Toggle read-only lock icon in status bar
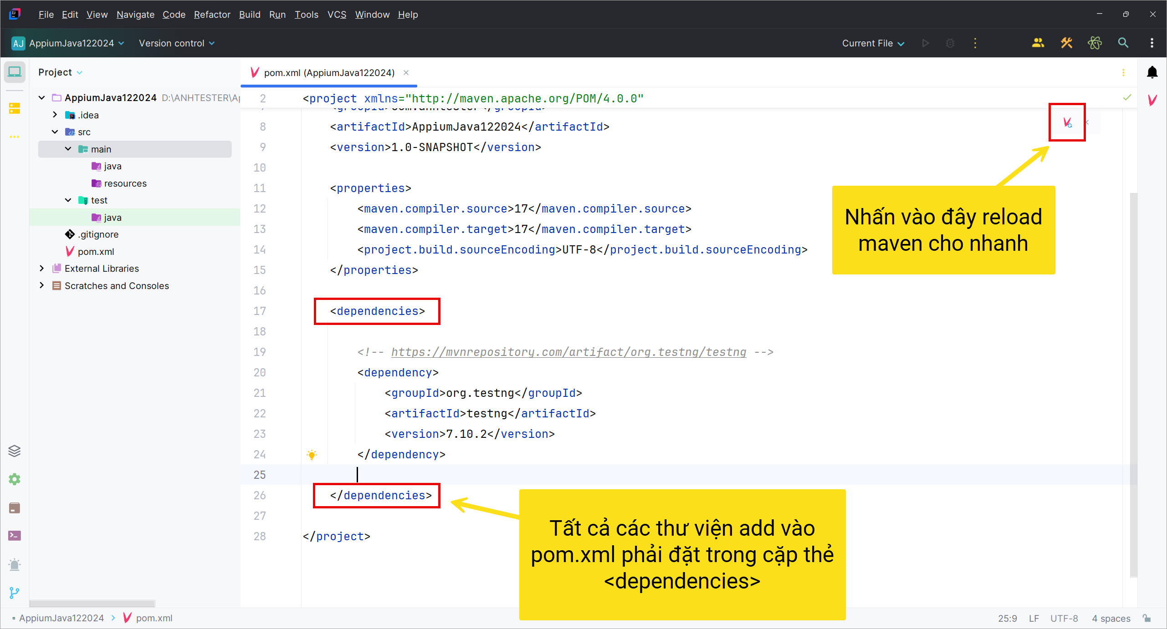The image size is (1167, 629). click(1147, 618)
